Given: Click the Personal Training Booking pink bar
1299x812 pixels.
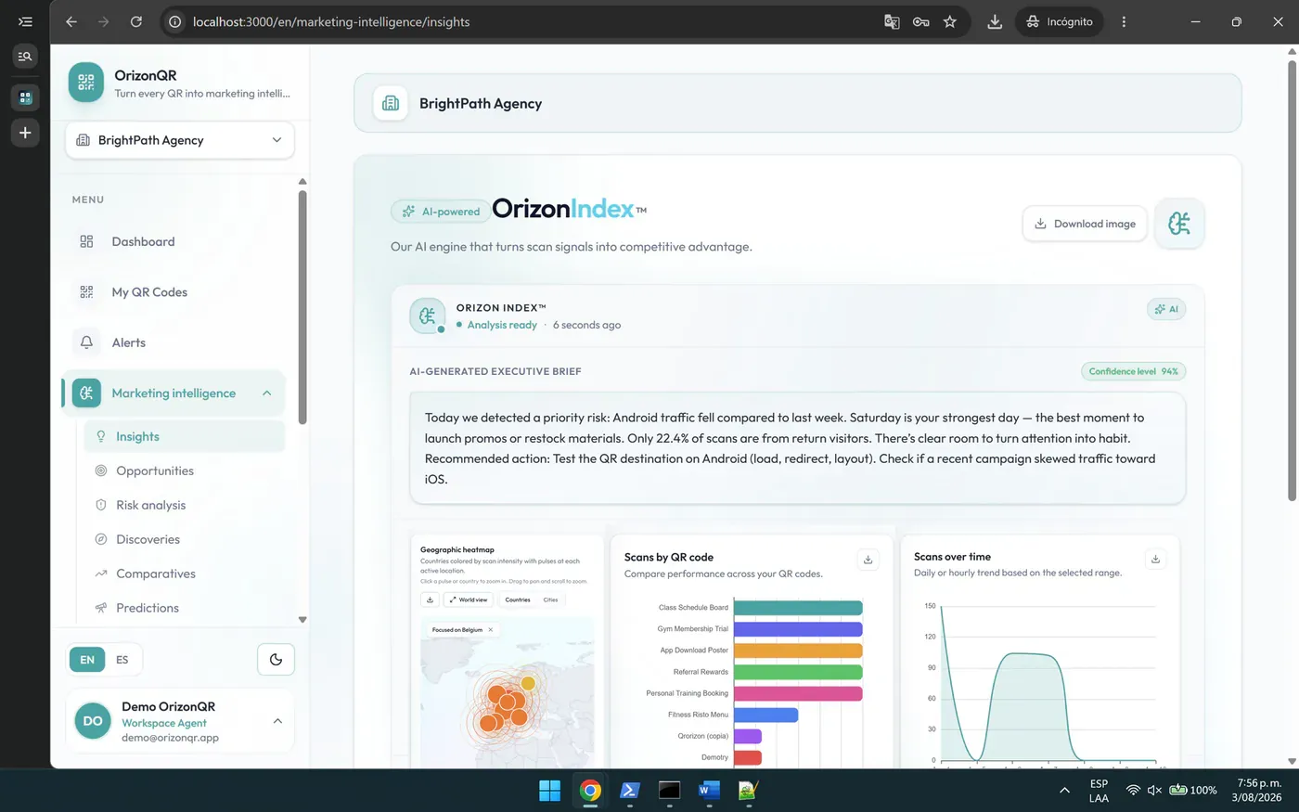Looking at the screenshot, I should coord(798,693).
